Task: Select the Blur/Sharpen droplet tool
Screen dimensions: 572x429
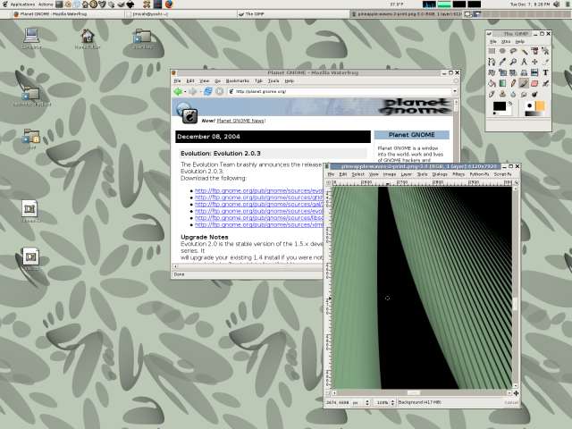Action: click(x=513, y=94)
